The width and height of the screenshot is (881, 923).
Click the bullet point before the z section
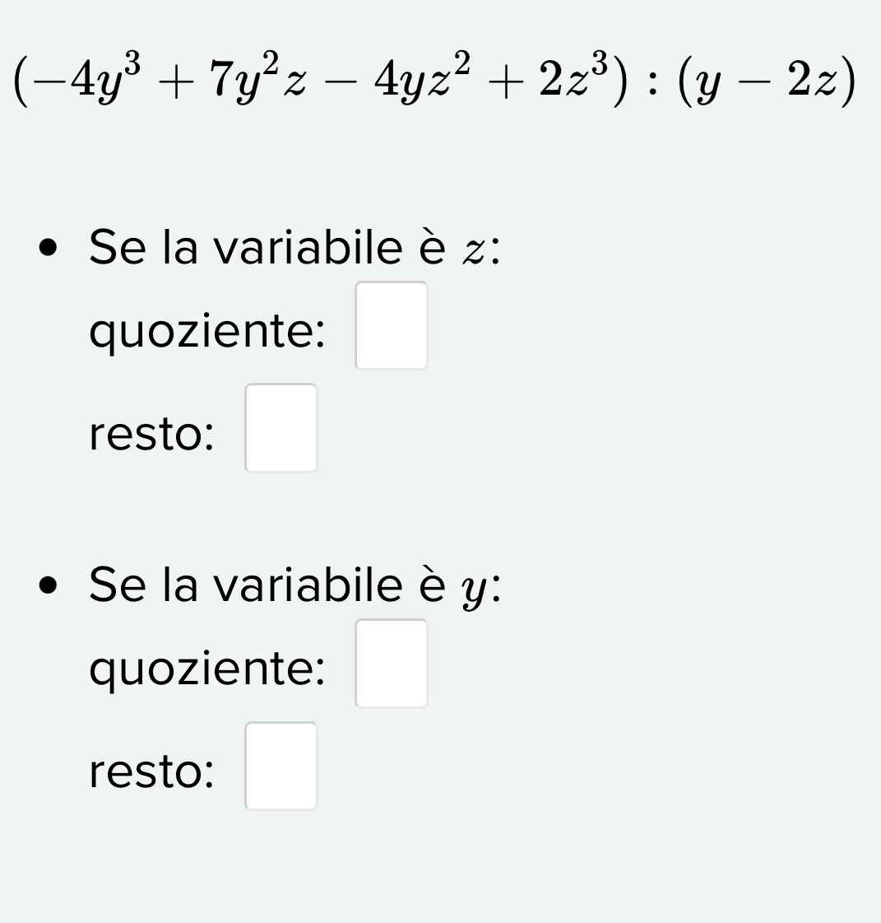(x=50, y=249)
